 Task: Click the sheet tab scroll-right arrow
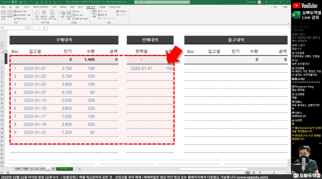point(8,169)
